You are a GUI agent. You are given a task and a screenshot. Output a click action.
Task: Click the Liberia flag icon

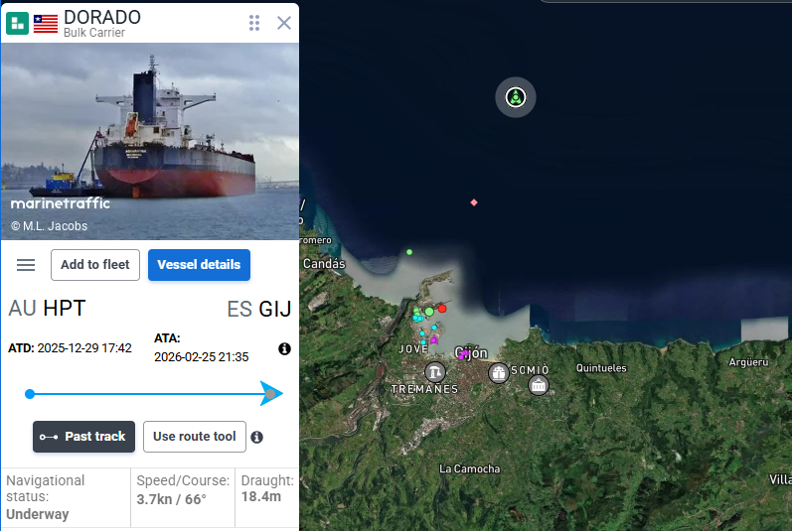(46, 24)
